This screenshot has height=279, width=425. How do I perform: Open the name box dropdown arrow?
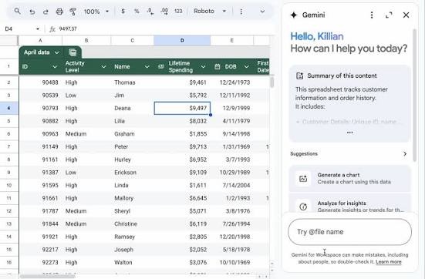(38, 29)
